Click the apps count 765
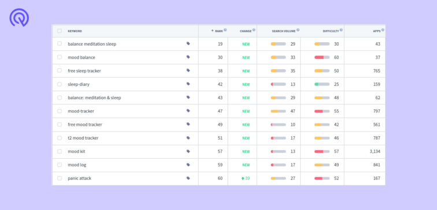437x210 pixels. pyautogui.click(x=377, y=71)
